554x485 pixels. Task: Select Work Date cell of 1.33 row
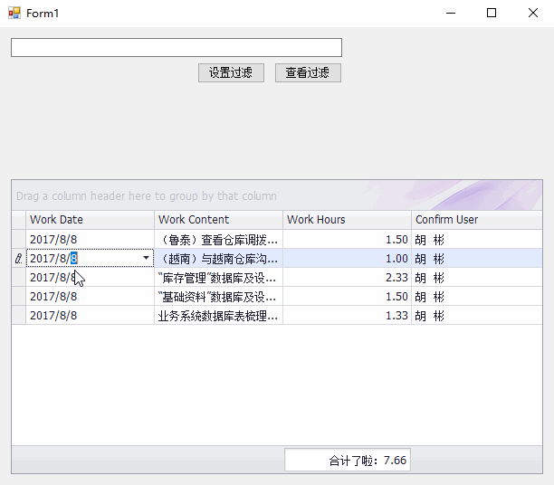pos(91,316)
